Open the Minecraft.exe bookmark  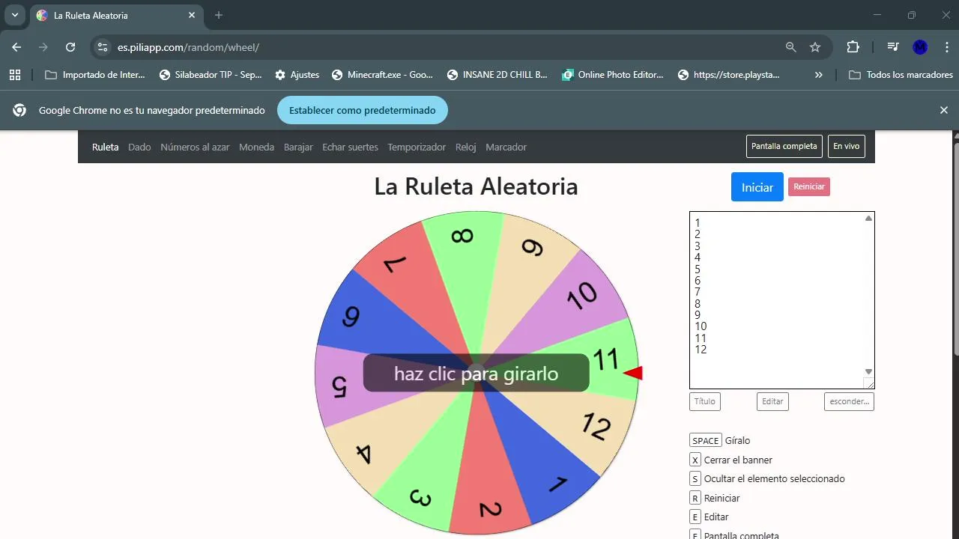pyautogui.click(x=382, y=75)
